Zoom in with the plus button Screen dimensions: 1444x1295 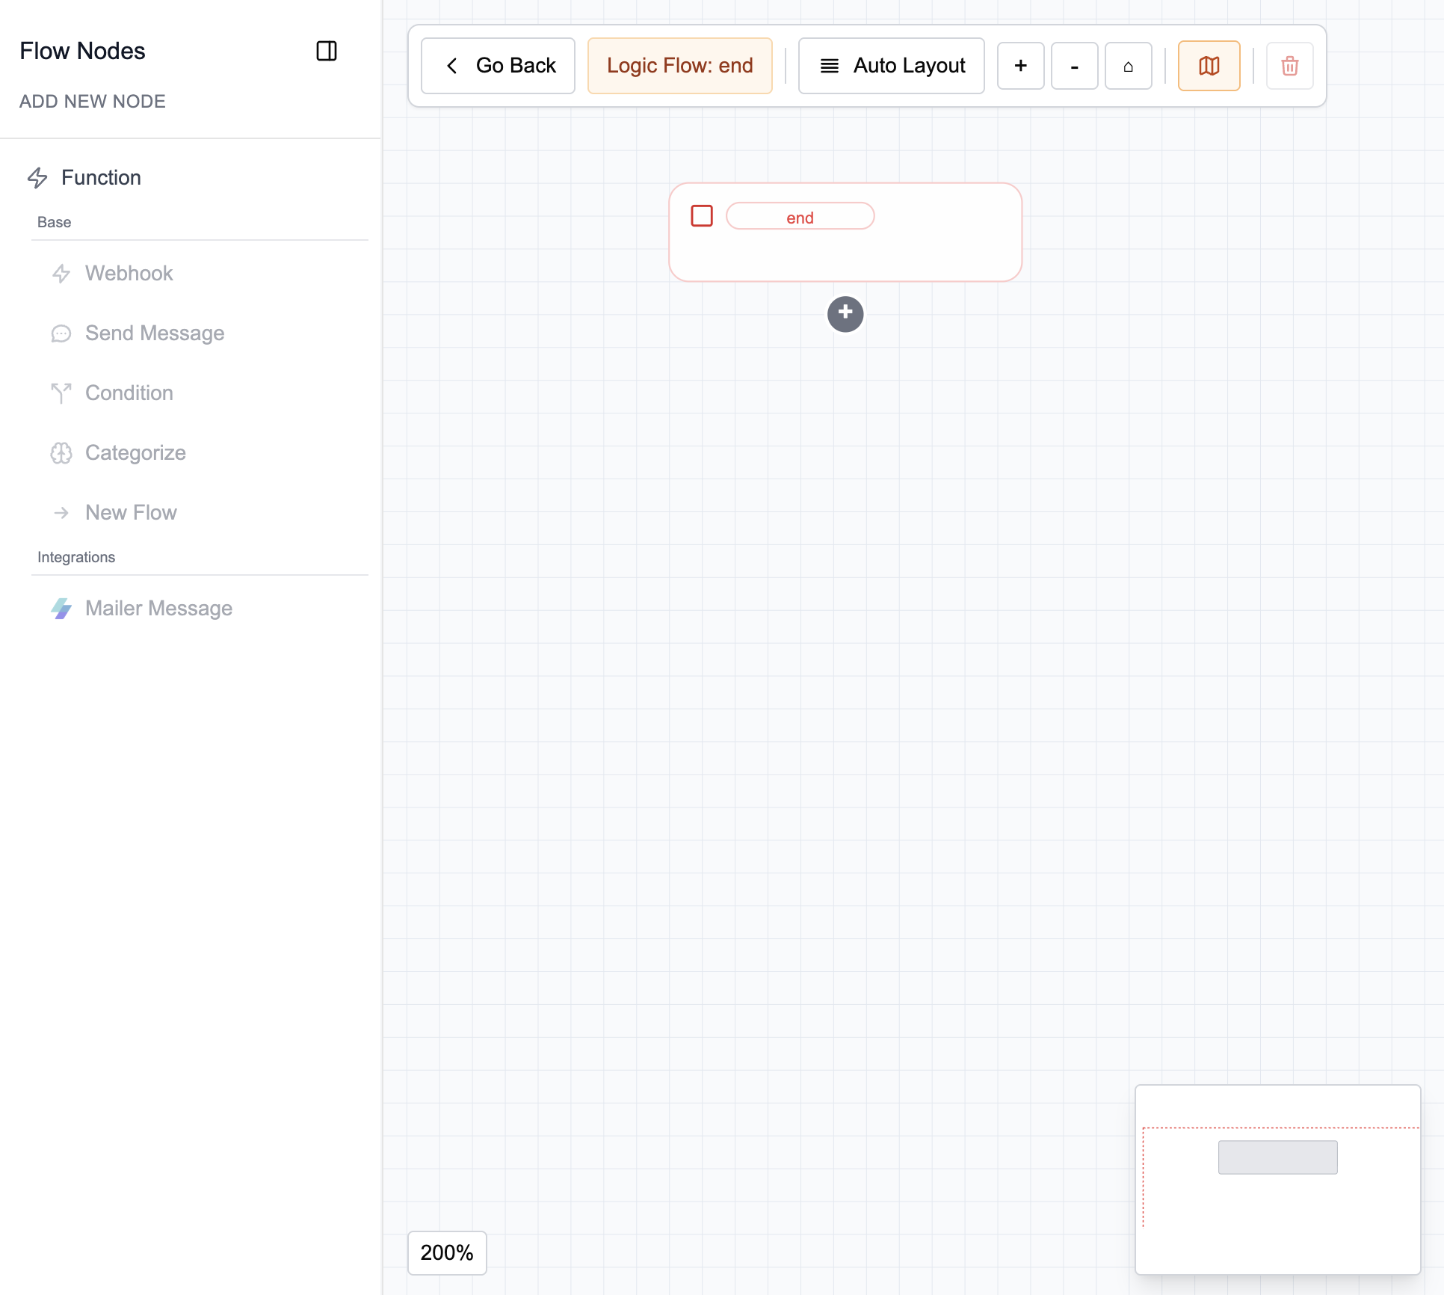[1020, 66]
